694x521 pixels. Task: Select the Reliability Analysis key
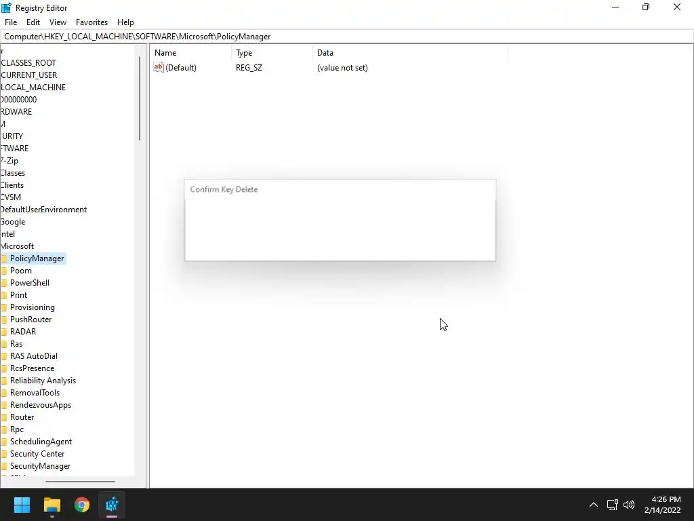click(x=43, y=381)
